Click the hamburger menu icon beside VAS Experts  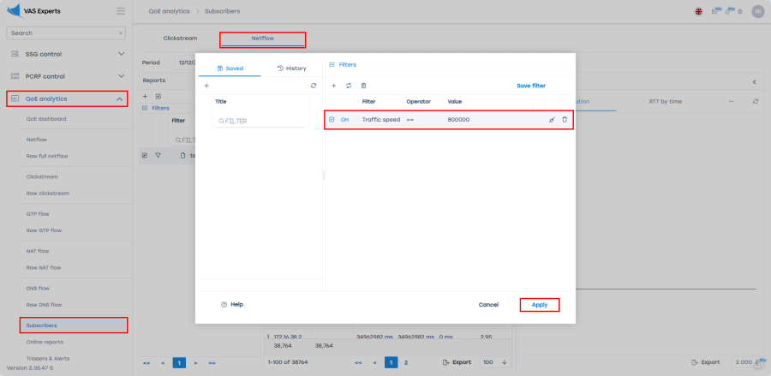click(x=120, y=11)
